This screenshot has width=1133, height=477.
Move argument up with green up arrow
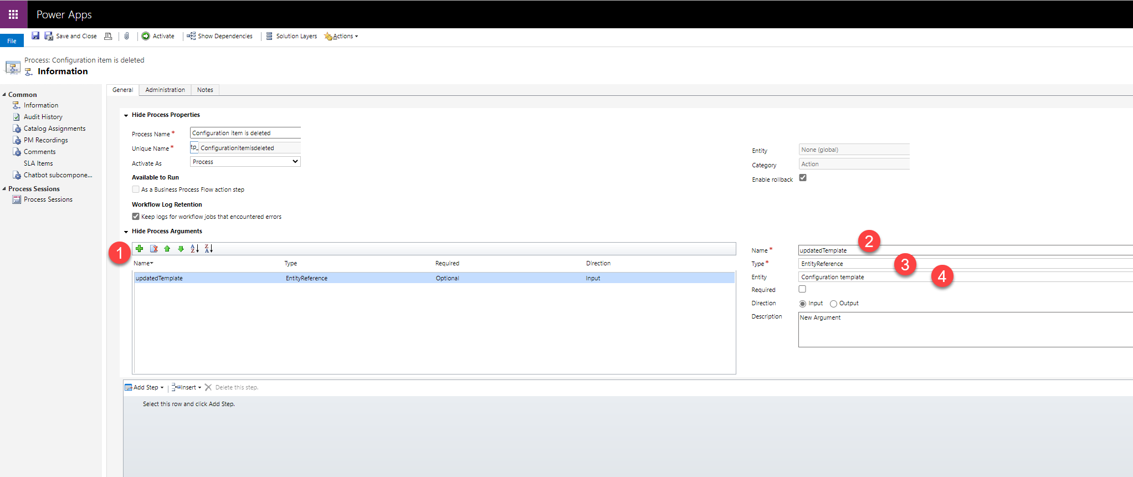pos(167,249)
